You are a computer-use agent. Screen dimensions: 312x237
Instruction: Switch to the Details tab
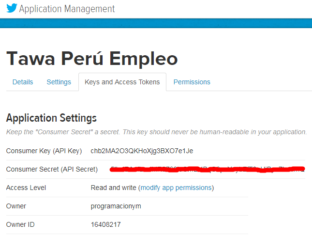click(x=23, y=82)
